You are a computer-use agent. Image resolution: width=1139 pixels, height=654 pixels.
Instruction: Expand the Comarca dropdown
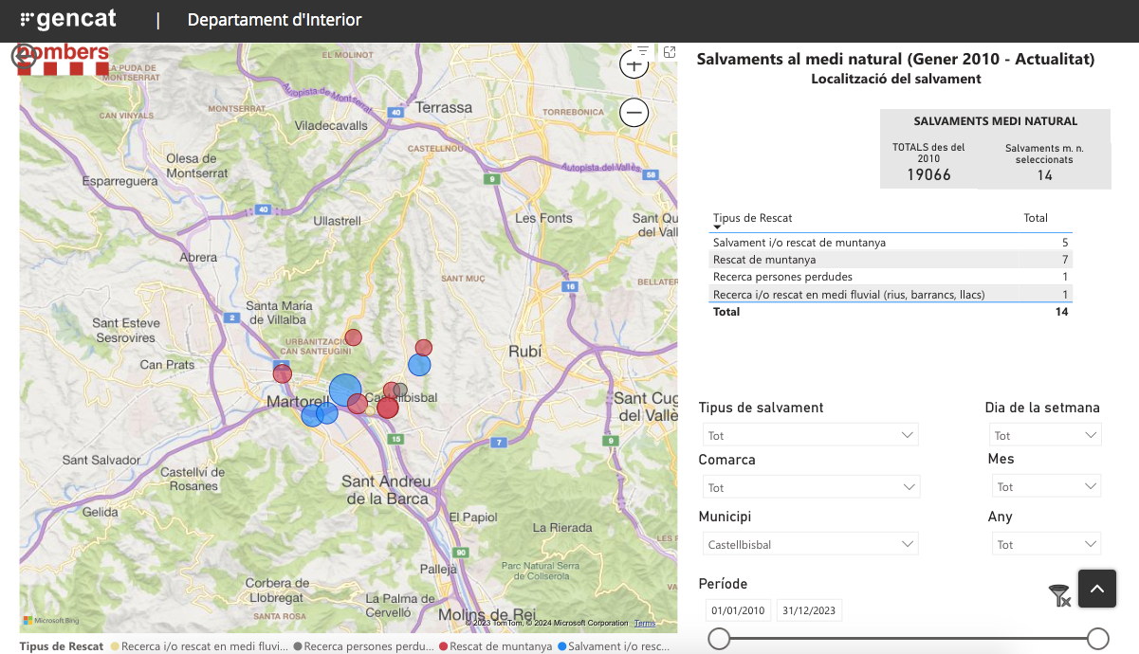pyautogui.click(x=811, y=487)
